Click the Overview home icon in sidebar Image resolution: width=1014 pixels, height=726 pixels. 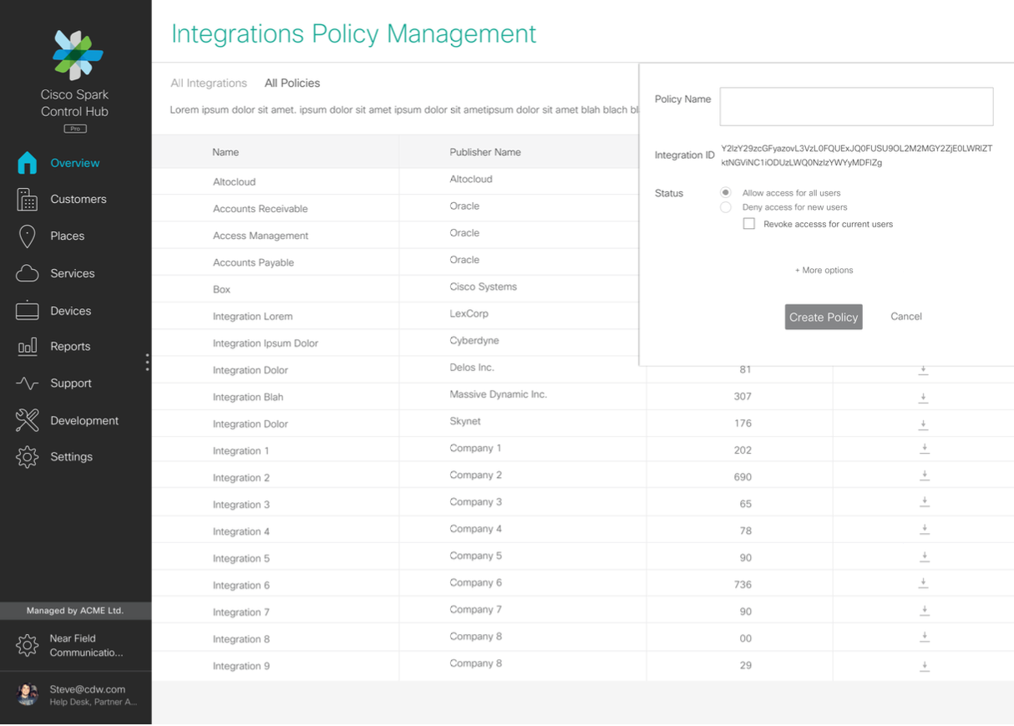point(28,163)
